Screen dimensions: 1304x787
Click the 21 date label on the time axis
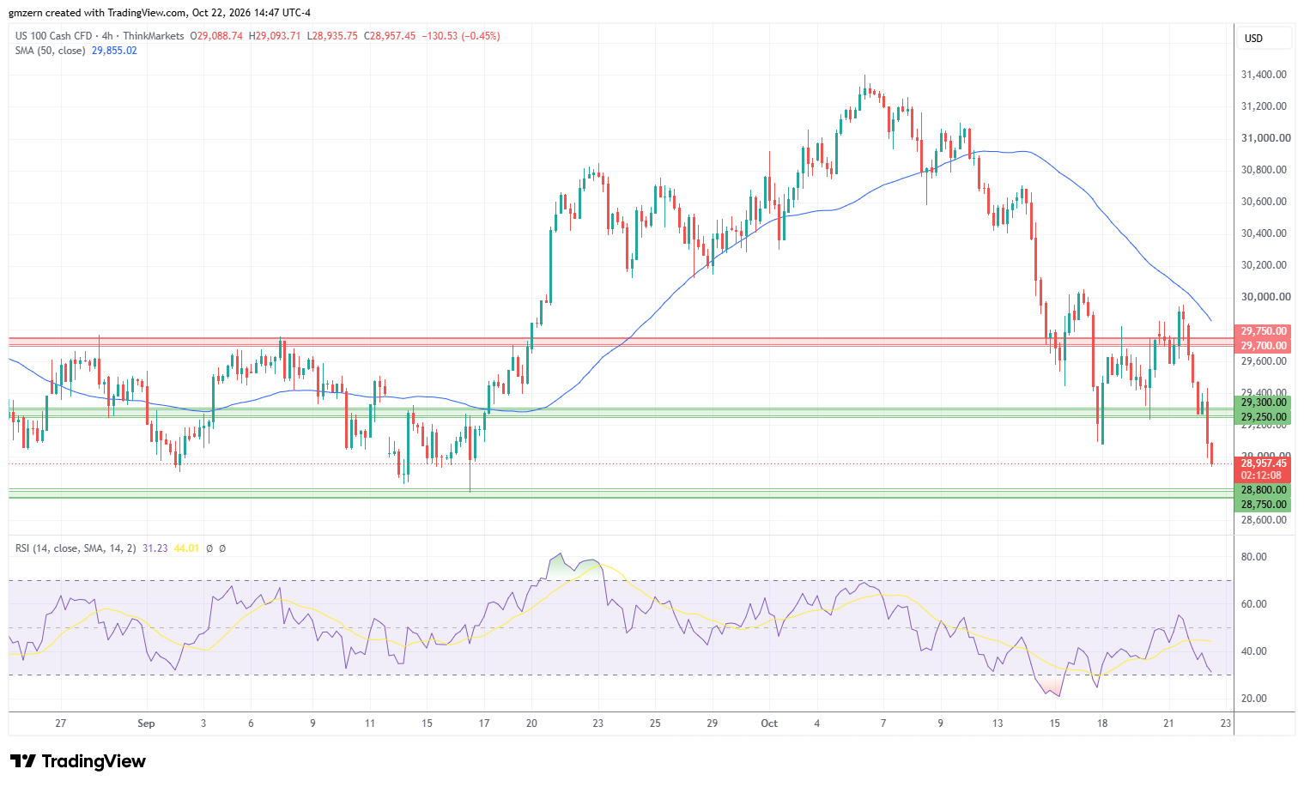coord(1168,723)
